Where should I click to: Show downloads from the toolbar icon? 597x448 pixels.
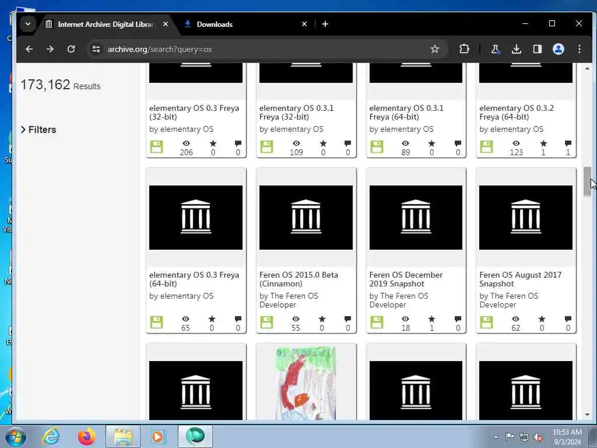pyautogui.click(x=517, y=49)
